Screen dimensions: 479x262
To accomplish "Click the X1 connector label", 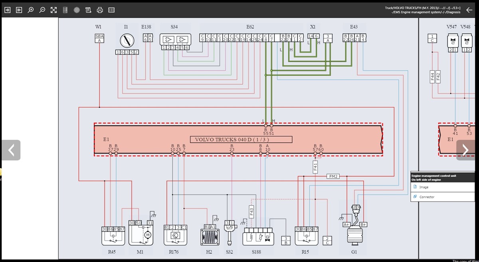I will tap(313, 27).
